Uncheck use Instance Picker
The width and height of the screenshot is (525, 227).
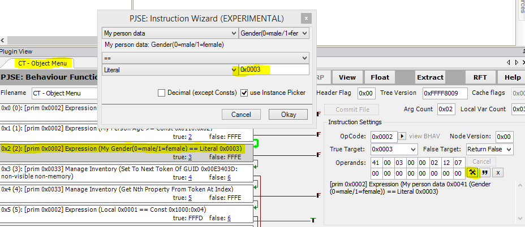pyautogui.click(x=244, y=93)
